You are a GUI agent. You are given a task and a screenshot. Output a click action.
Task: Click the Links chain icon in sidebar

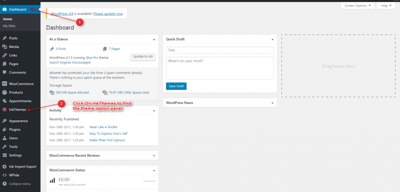(x=4, y=55)
